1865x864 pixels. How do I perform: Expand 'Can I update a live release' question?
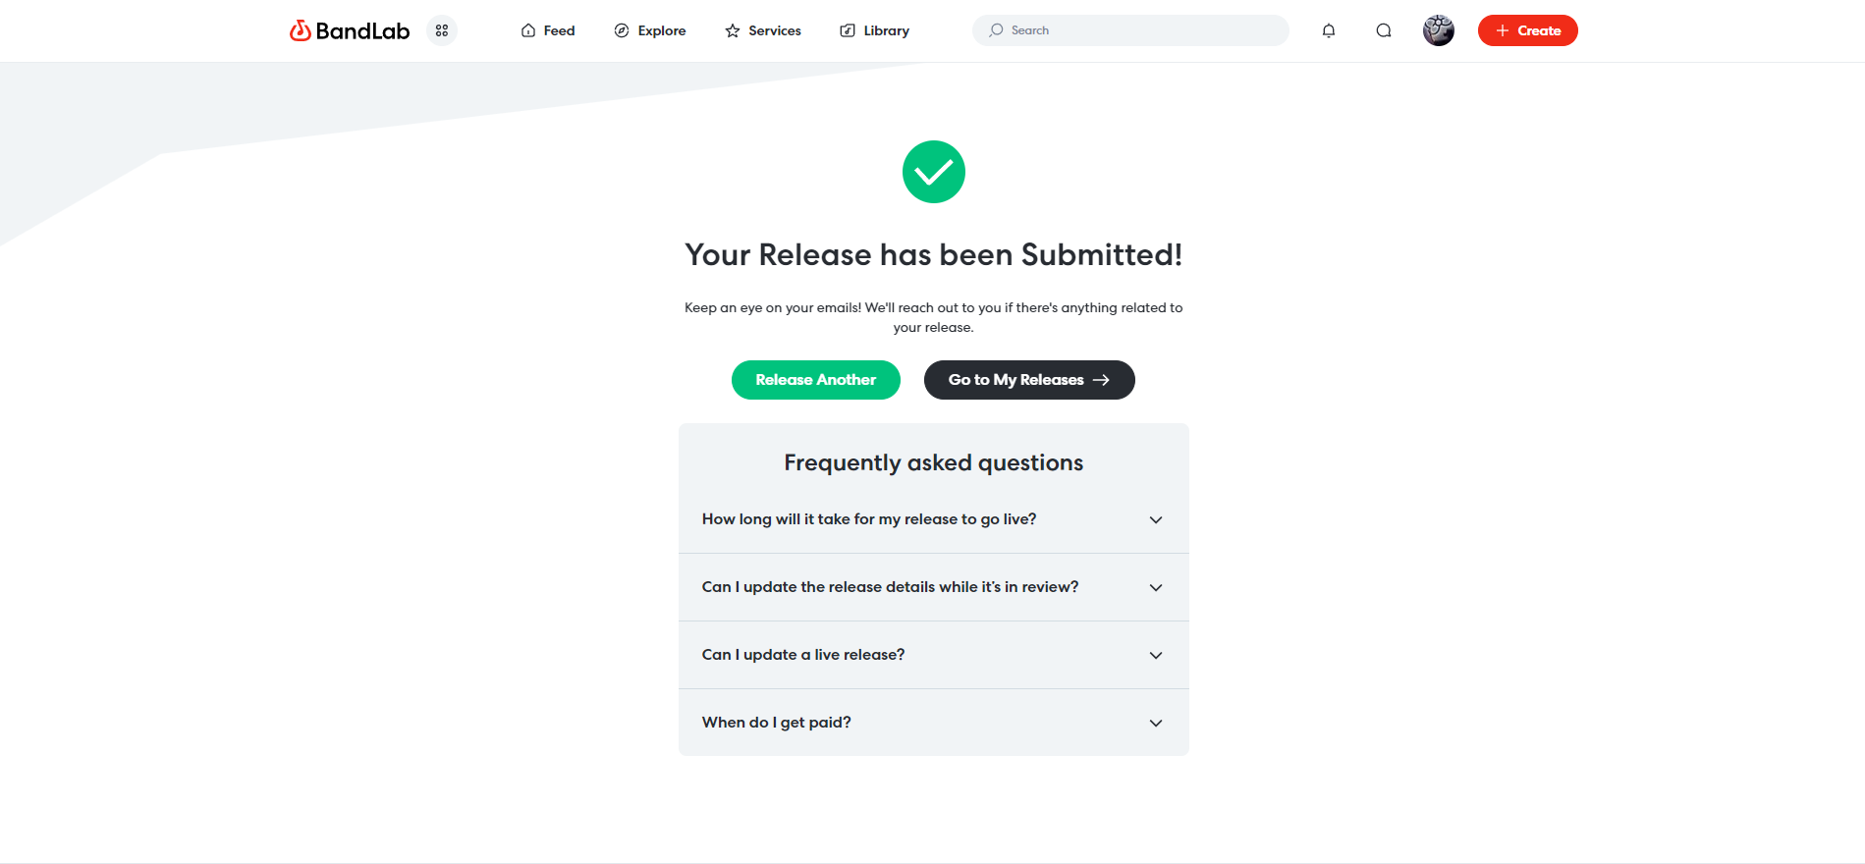(934, 655)
